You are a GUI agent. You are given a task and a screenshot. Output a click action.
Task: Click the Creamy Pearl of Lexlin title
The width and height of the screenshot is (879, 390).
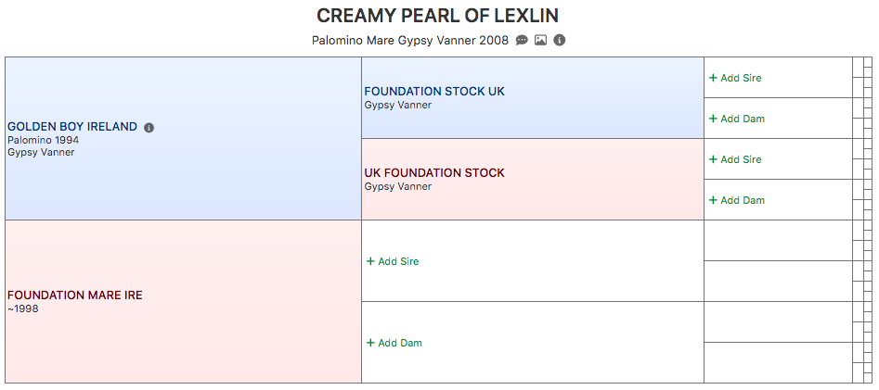point(438,16)
